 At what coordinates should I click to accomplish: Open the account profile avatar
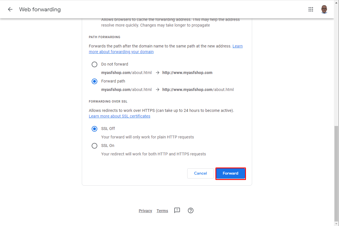tap(324, 9)
